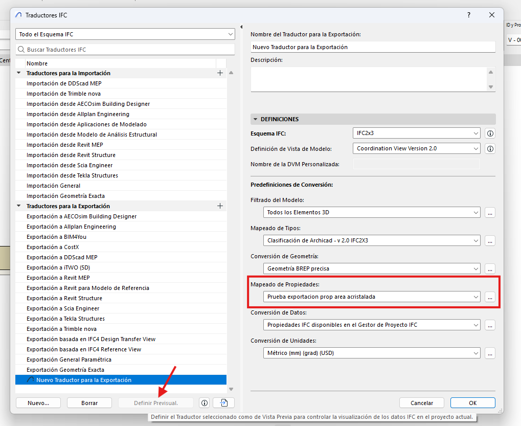Click the Nuevo... button
The width and height of the screenshot is (521, 426).
point(38,403)
